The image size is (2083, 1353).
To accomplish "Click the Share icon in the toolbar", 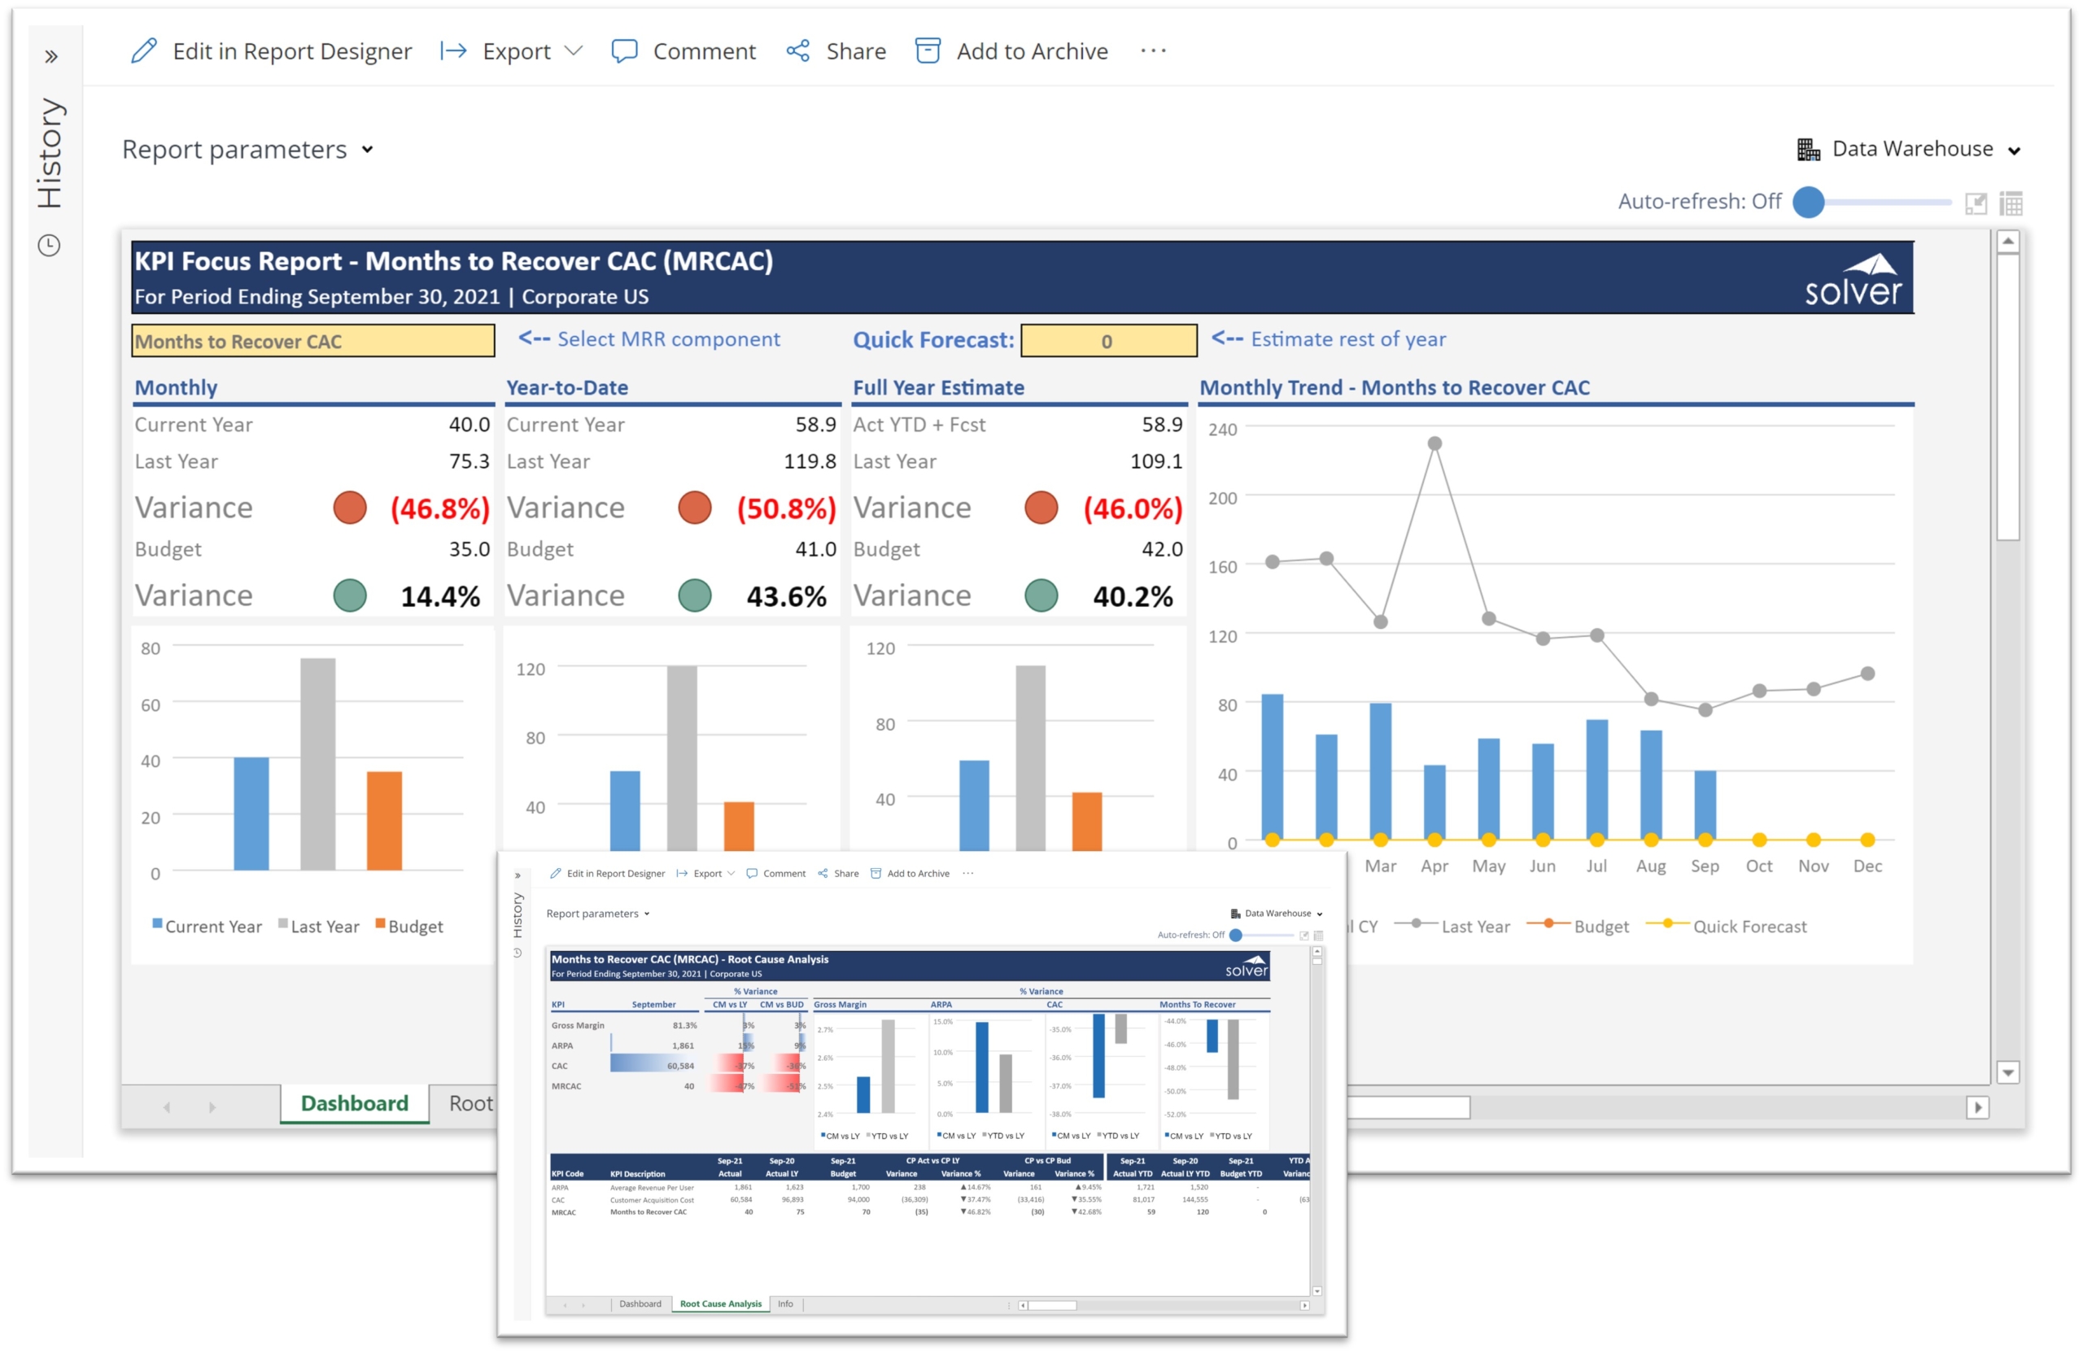I will click(x=797, y=50).
